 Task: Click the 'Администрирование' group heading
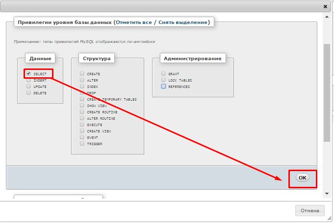193,58
